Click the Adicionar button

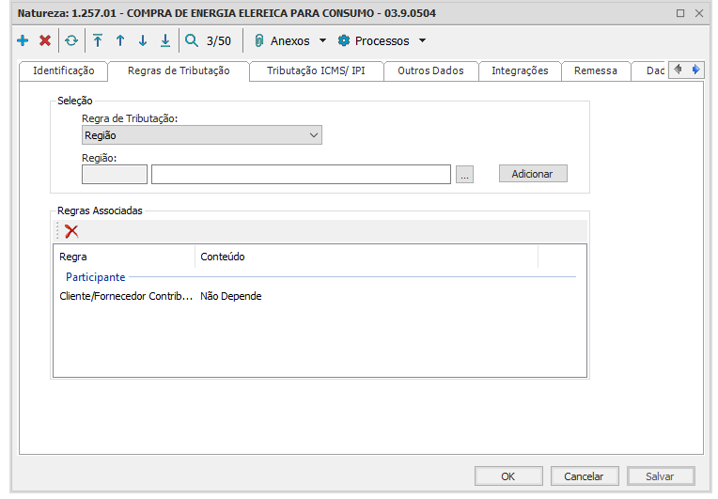[x=533, y=174]
